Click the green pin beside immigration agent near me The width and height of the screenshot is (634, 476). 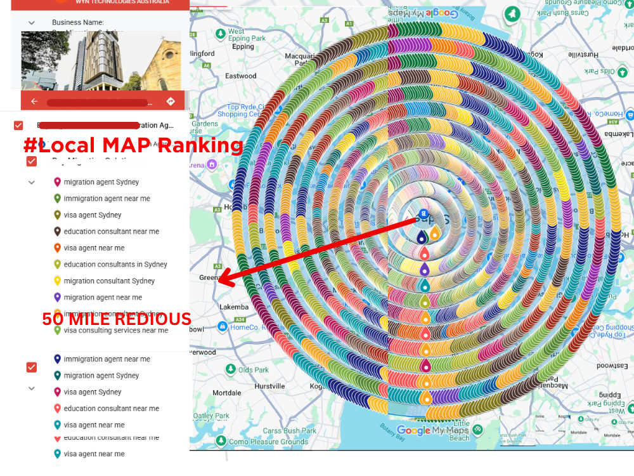point(58,198)
